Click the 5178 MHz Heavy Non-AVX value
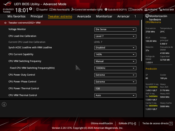This screenshot has width=175, height=131. point(165,90)
